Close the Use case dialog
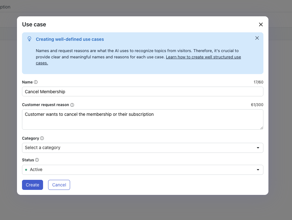 [x=261, y=24]
